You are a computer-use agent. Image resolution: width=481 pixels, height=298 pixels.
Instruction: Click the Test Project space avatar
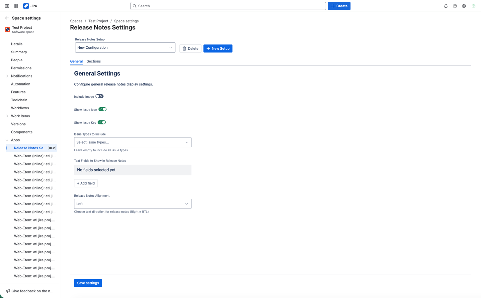[x=7, y=29]
